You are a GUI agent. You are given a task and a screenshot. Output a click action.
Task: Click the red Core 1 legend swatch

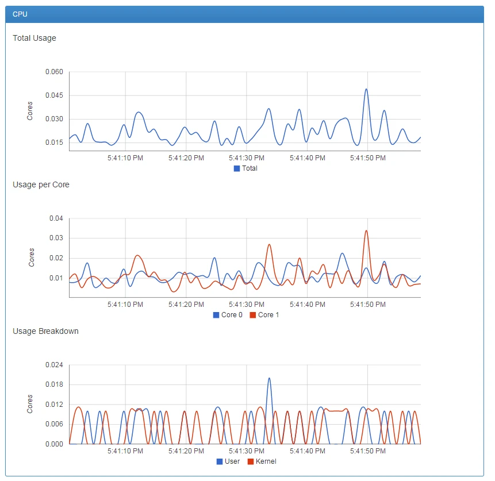252,315
